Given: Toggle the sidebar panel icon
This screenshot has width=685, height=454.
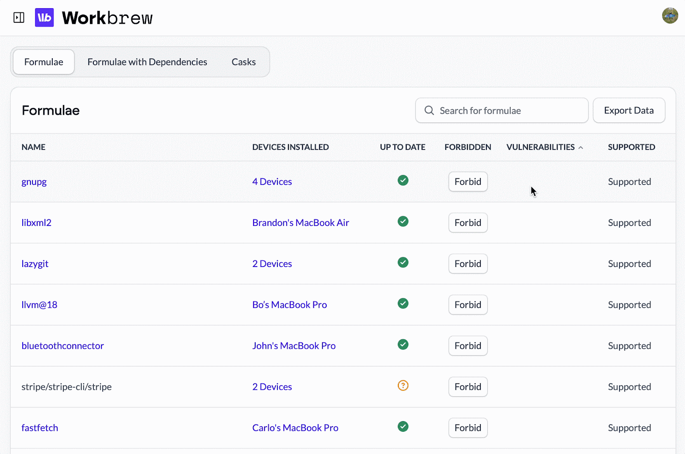Looking at the screenshot, I should tap(19, 18).
